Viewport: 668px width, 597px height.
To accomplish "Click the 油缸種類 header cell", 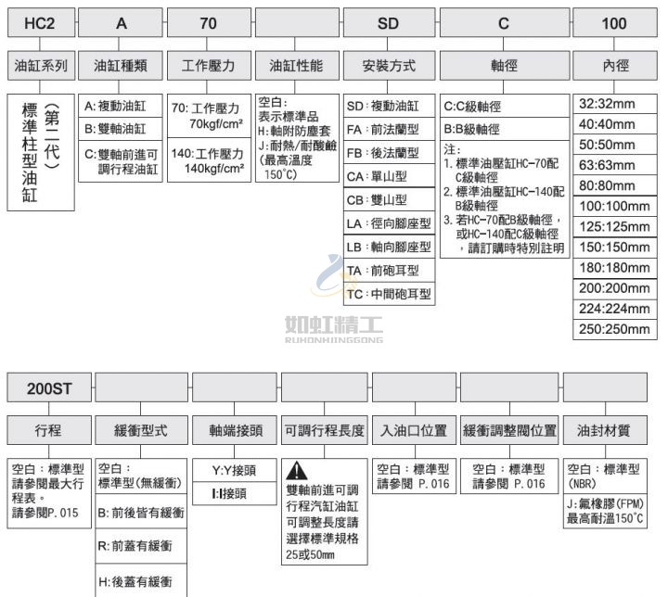I will pos(122,66).
